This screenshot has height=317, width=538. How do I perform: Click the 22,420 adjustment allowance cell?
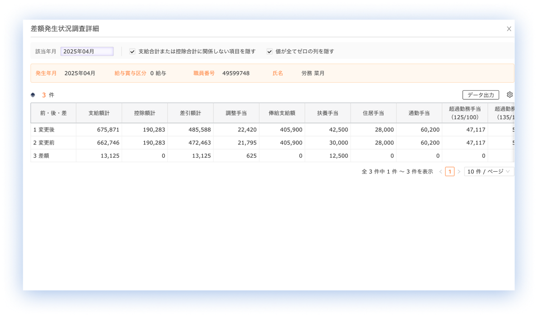coord(236,130)
